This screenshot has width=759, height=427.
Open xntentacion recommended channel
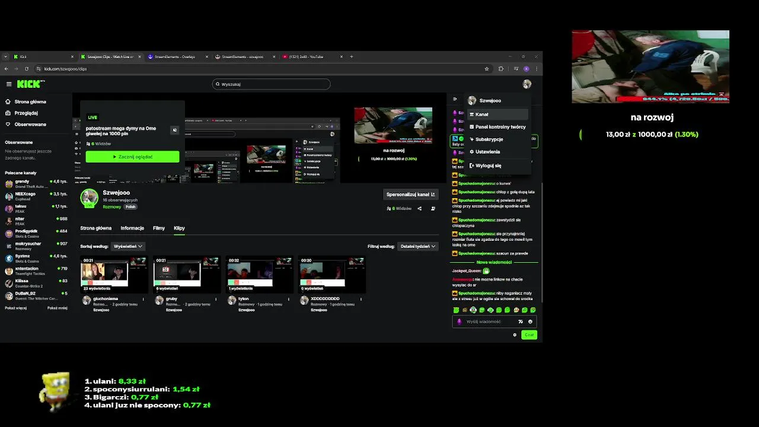[x=36, y=271]
